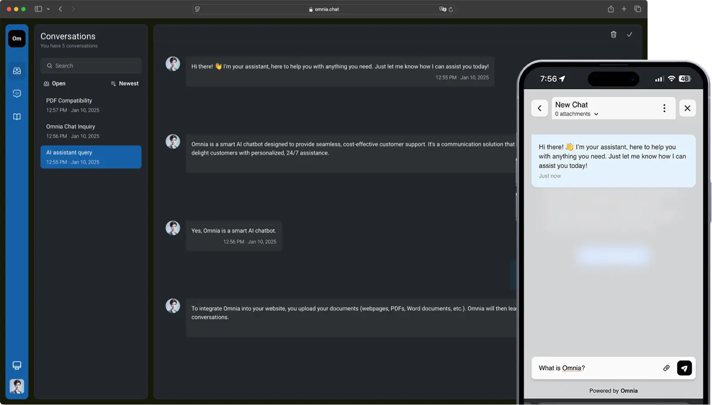Open the knowledge base book icon
The width and height of the screenshot is (712, 405).
(x=17, y=116)
